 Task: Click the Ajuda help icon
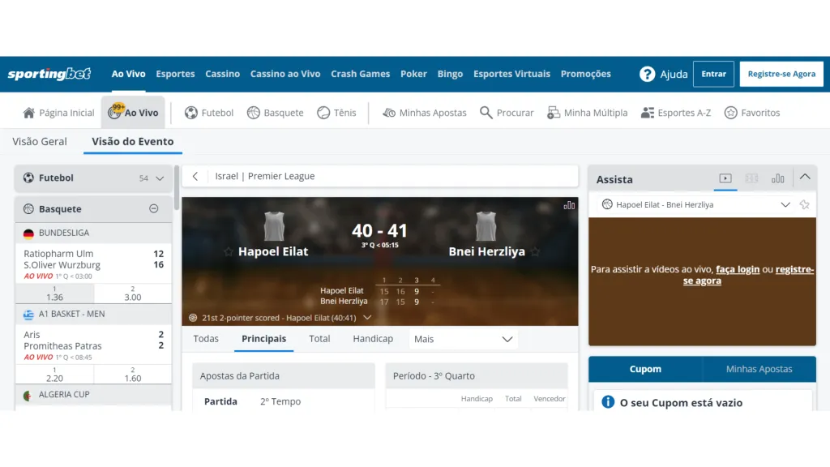point(648,74)
